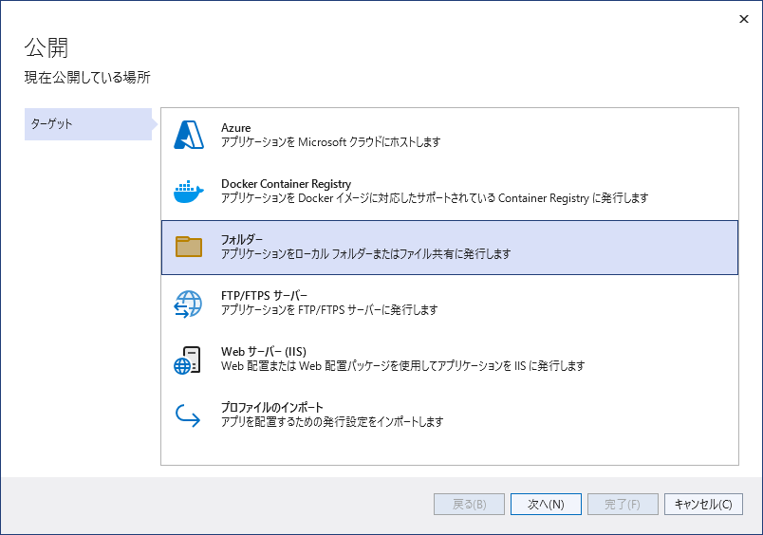
Task: Pick the フォルダー publish target title
Action: pyautogui.click(x=242, y=240)
